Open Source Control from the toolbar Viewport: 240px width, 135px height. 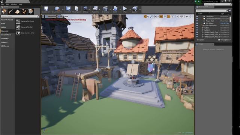tap(57, 9)
